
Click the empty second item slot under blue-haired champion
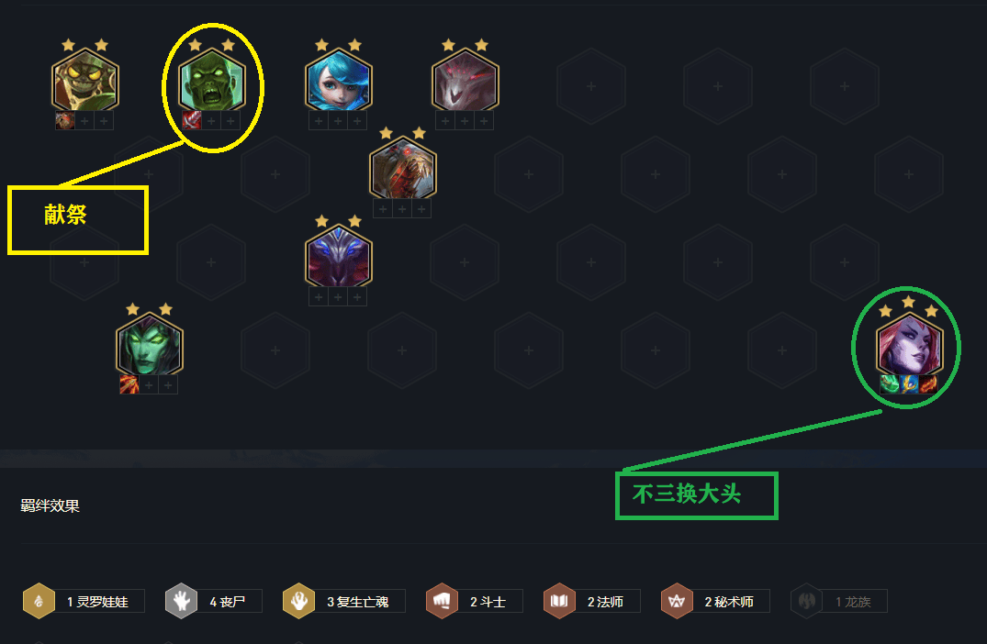pyautogui.click(x=338, y=121)
